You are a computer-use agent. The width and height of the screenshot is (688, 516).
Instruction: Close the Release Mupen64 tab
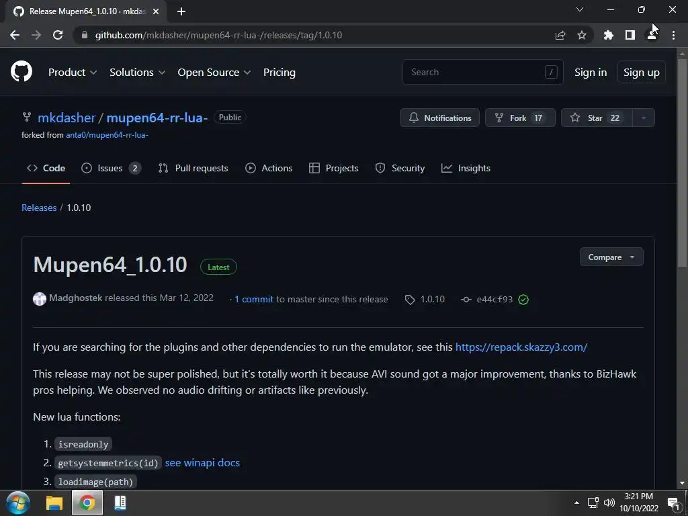click(x=156, y=11)
